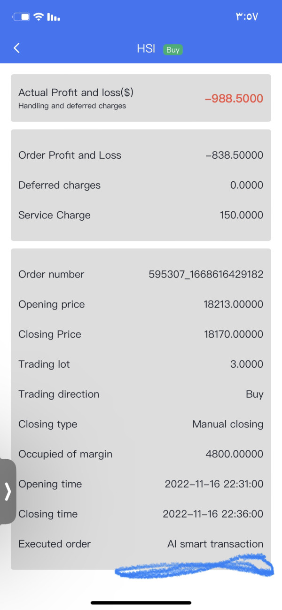Tap the green Buy badge
The image size is (282, 610).
(x=172, y=49)
